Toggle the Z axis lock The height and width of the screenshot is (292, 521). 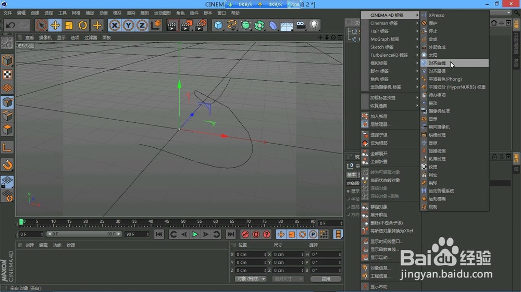(x=142, y=25)
